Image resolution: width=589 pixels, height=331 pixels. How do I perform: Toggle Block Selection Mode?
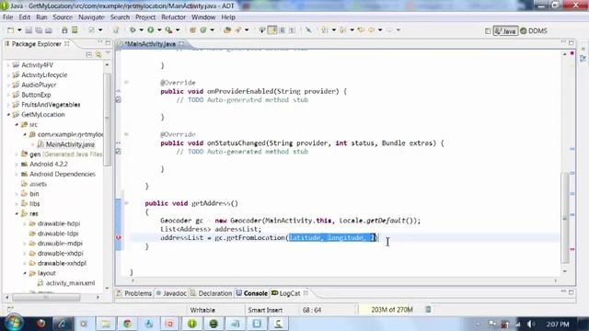point(283,30)
